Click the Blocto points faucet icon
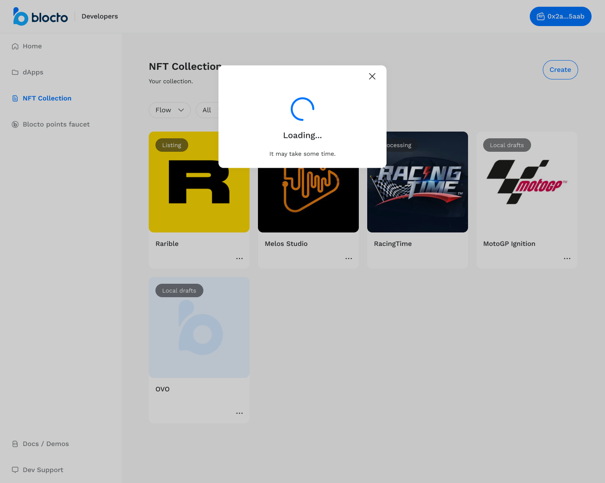The image size is (605, 483). click(x=15, y=124)
